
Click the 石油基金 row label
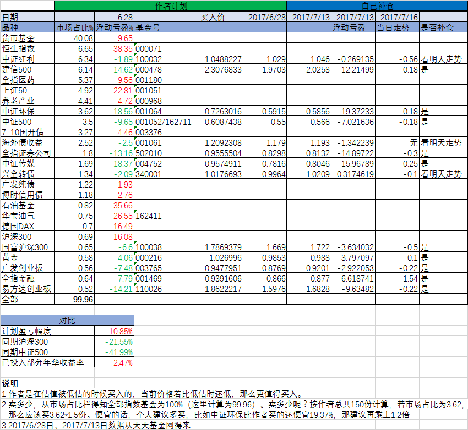click(27, 205)
